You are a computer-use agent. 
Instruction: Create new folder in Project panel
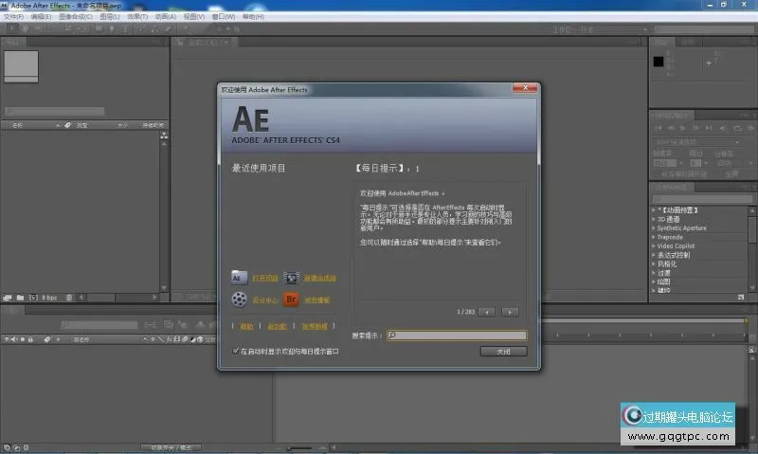pyautogui.click(x=20, y=298)
